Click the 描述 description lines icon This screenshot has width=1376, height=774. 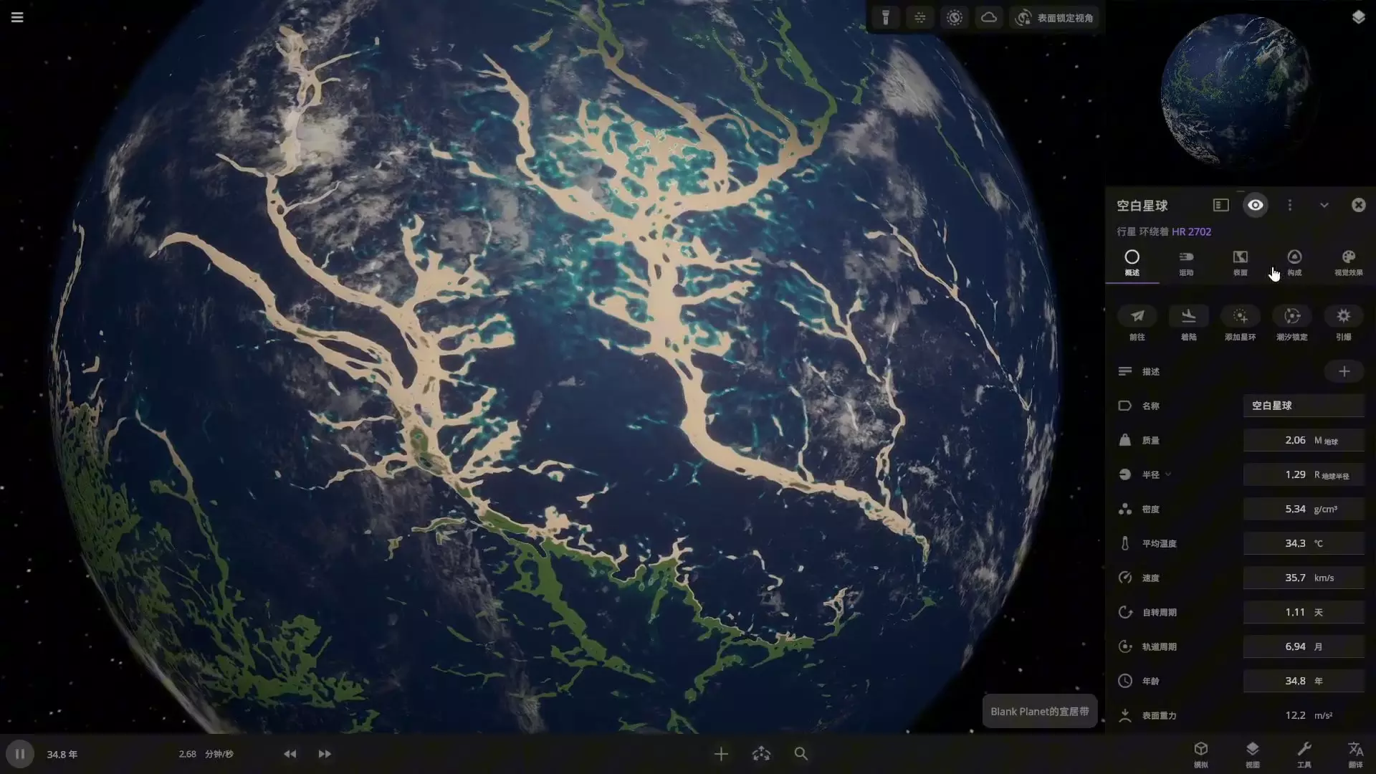pyautogui.click(x=1125, y=371)
